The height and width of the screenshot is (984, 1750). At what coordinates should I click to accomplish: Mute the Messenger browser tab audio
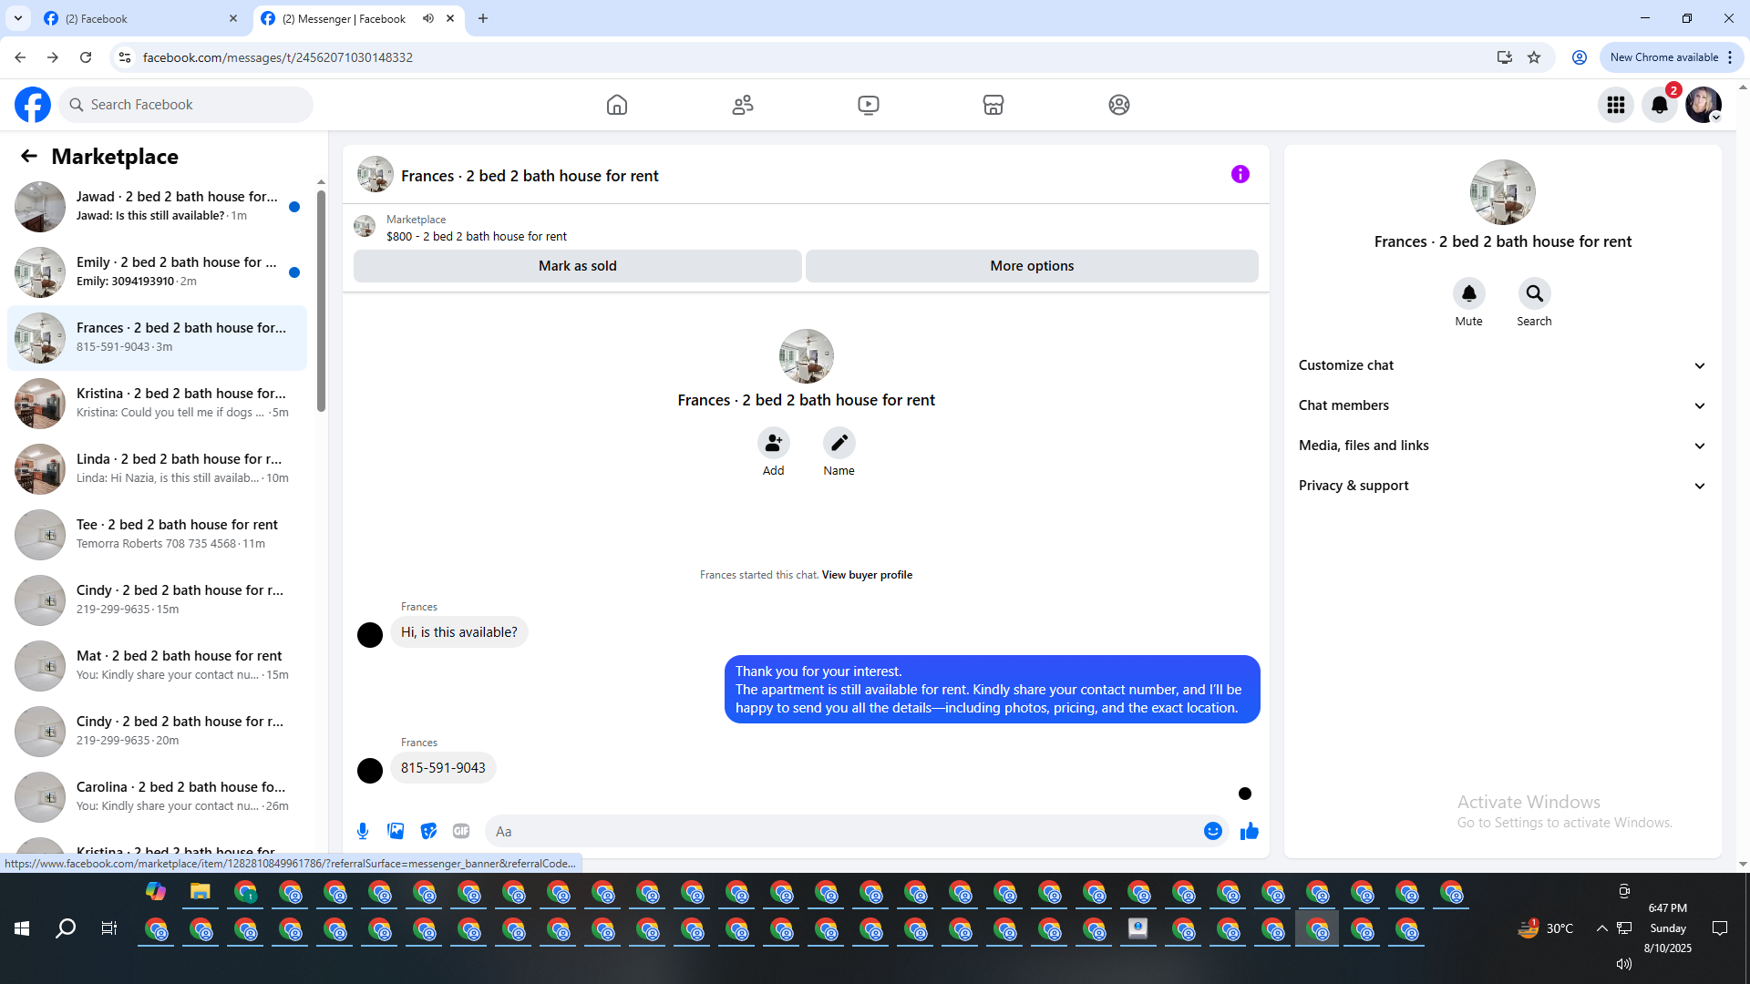(428, 18)
